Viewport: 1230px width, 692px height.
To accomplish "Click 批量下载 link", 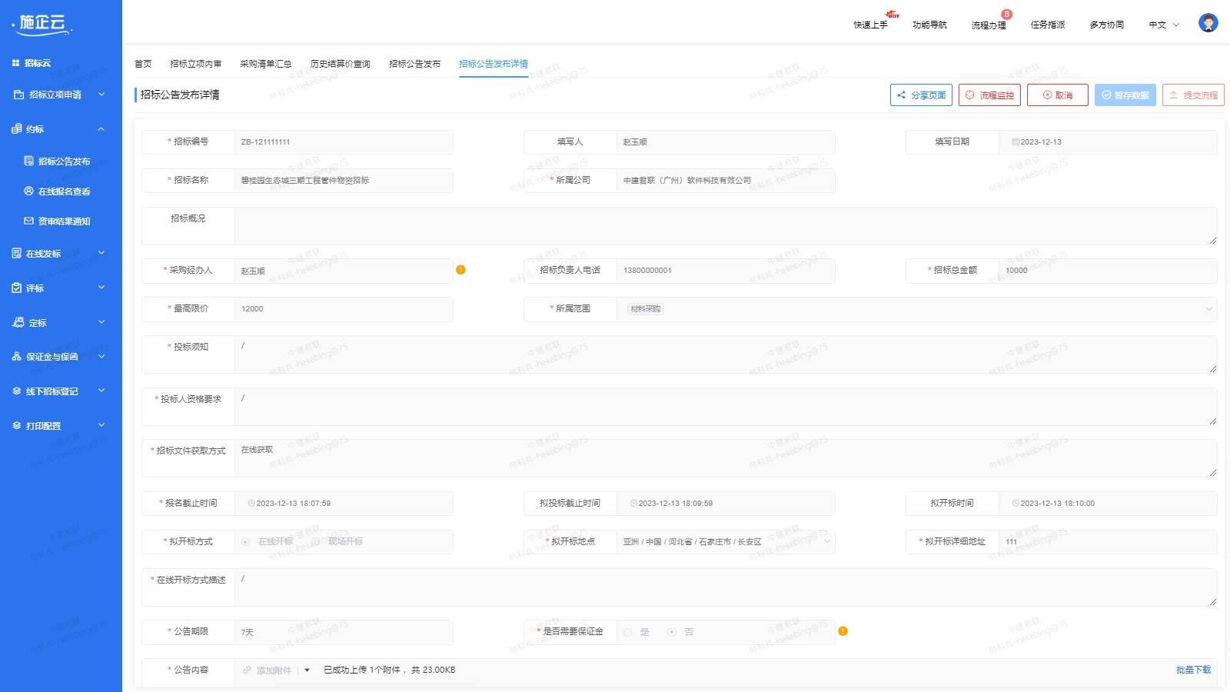I will 1192,670.
